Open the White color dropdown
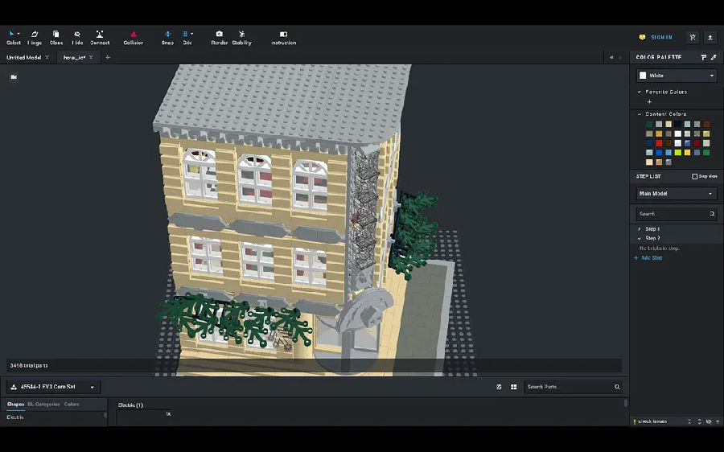Viewport: 724px width, 452px height. (676, 76)
